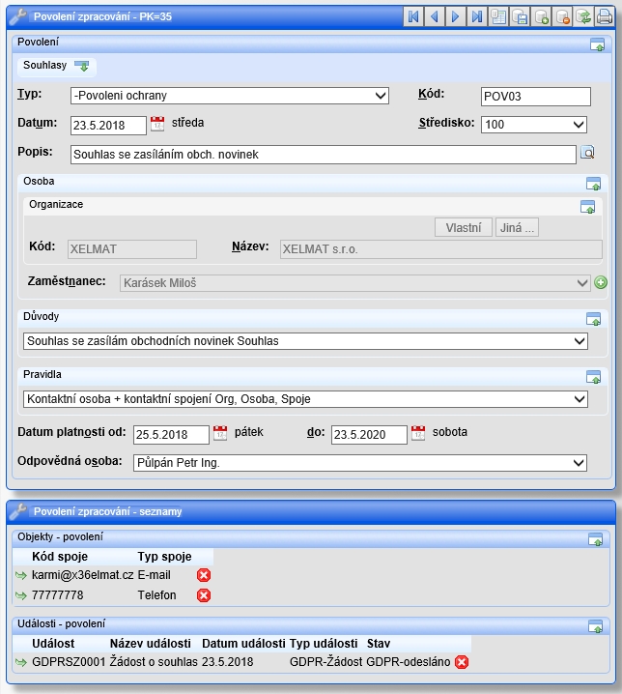The height and width of the screenshot is (694, 622).
Task: Open the Typ dropdown
Action: click(230, 96)
